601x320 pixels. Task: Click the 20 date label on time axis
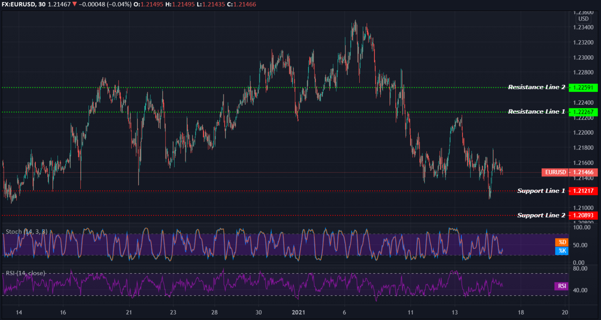tap(565, 312)
